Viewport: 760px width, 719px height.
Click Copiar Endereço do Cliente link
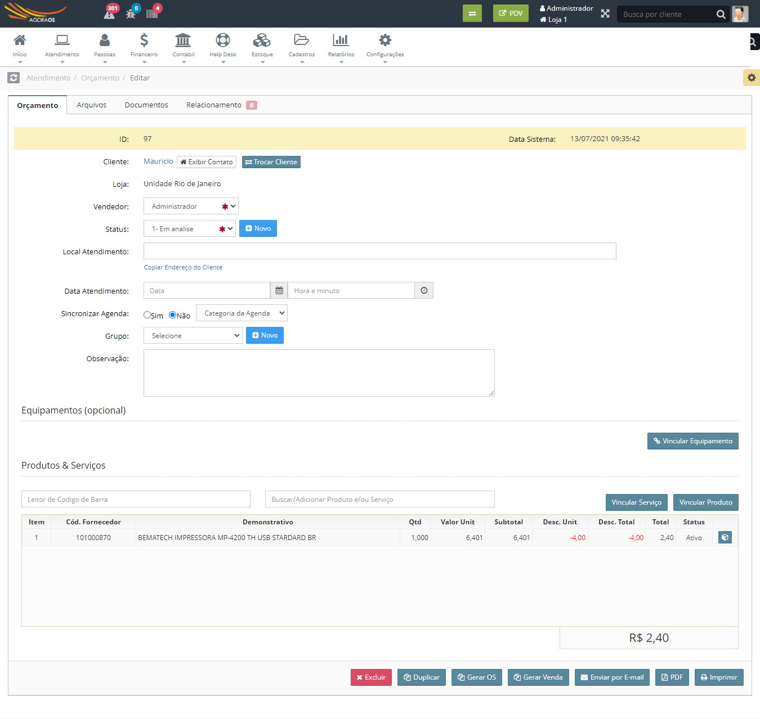(183, 267)
